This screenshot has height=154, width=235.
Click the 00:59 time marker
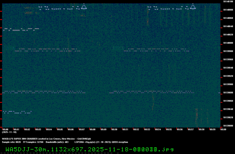click(x=212, y=129)
